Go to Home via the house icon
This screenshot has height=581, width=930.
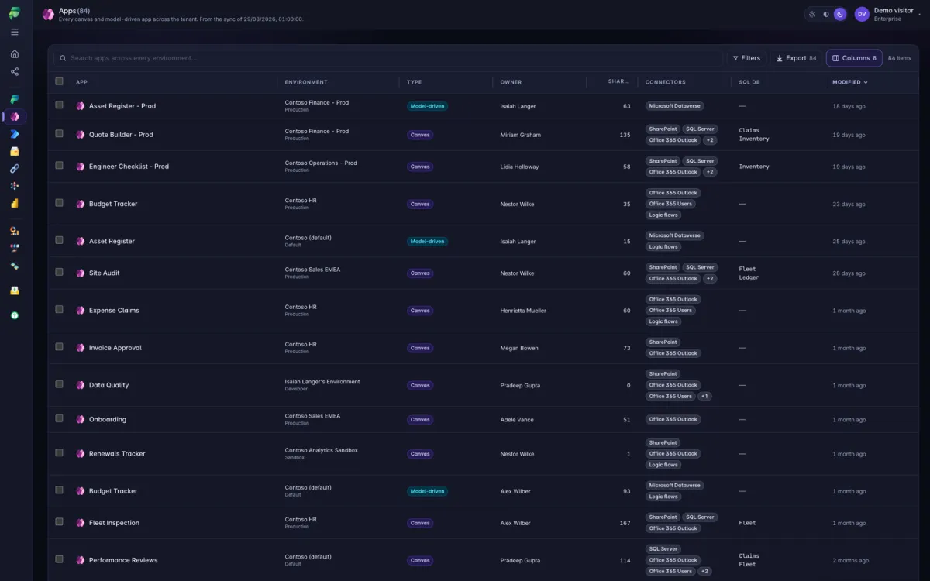(15, 54)
